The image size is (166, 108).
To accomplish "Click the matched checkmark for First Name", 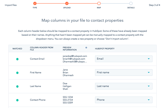I will pos(17,73).
